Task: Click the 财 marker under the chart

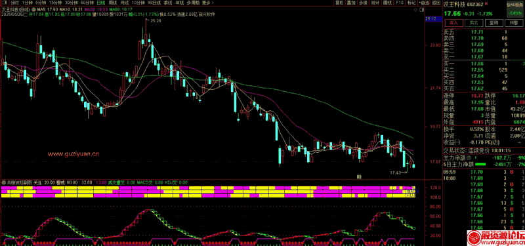Action: (x=358, y=177)
